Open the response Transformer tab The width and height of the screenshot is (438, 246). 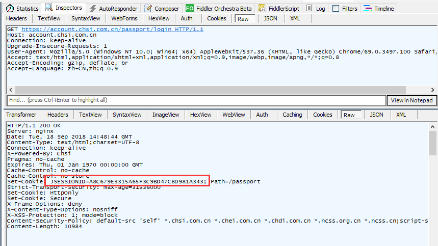tap(21, 115)
